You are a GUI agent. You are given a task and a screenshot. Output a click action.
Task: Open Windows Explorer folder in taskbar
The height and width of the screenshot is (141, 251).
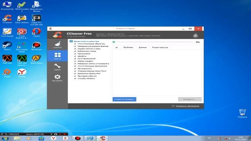(17, 138)
